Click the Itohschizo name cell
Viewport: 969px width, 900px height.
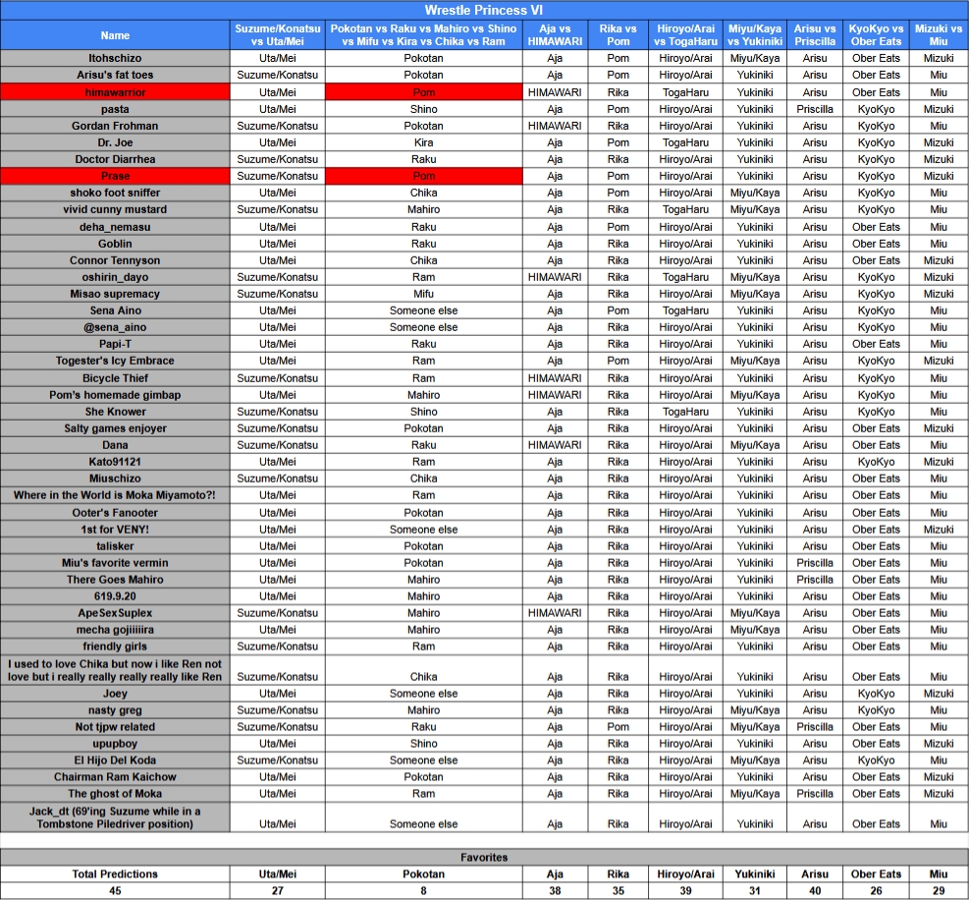click(x=115, y=58)
